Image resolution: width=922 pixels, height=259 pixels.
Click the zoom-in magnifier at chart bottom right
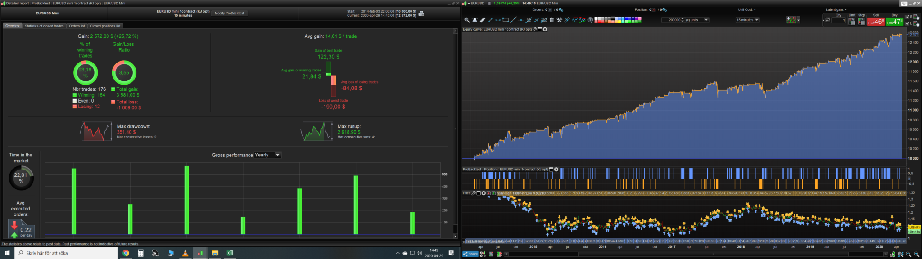tap(916, 255)
